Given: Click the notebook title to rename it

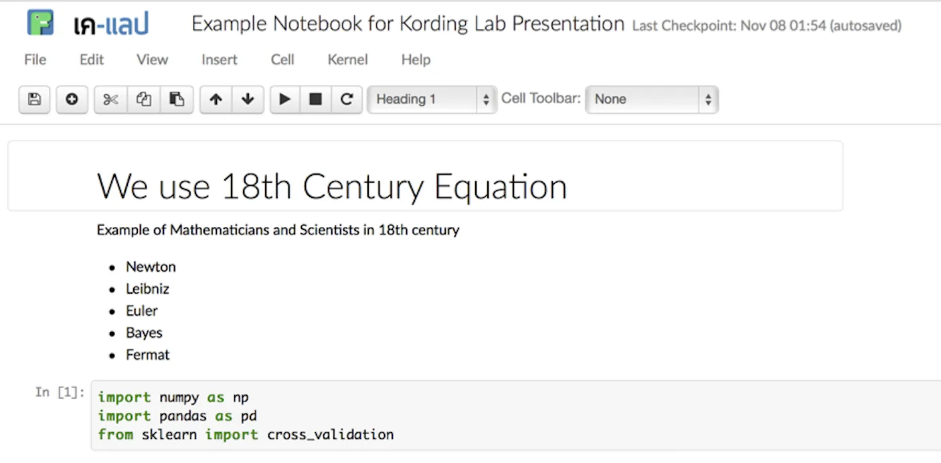Looking at the screenshot, I should (408, 24).
